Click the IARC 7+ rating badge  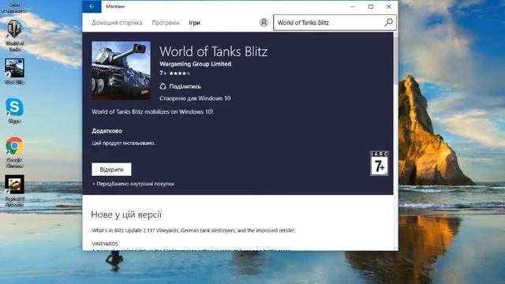[x=380, y=163]
